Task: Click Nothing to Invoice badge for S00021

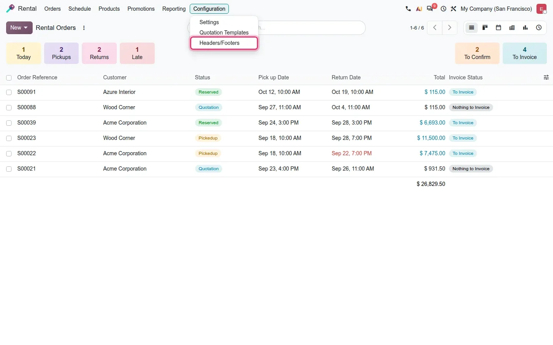Action: click(x=471, y=169)
